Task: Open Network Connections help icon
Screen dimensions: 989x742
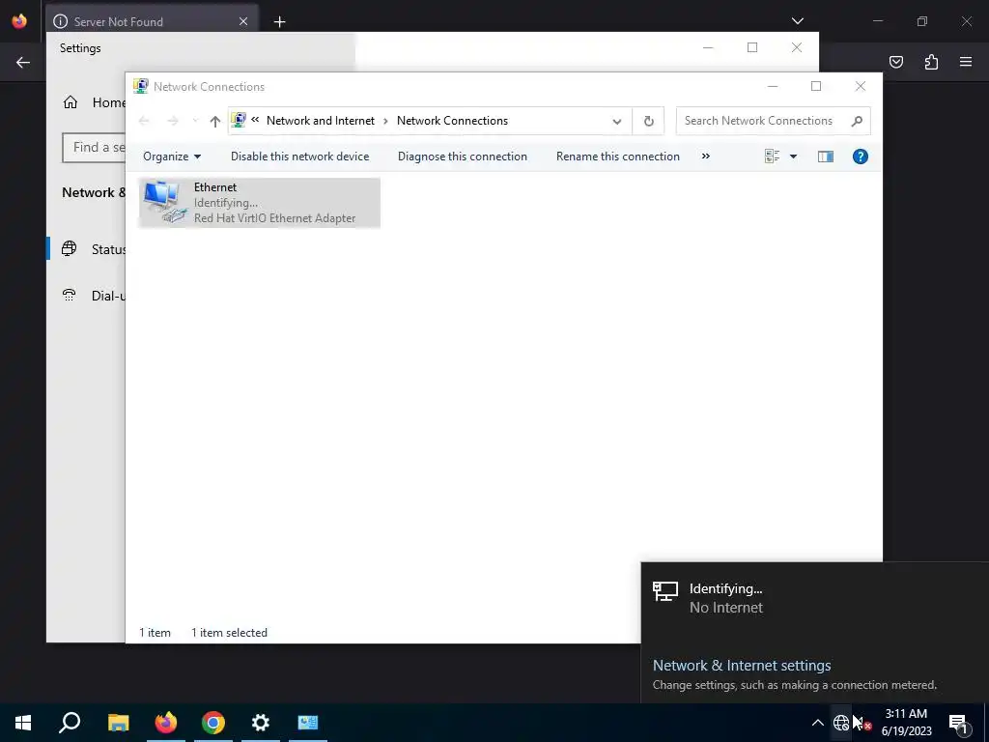Action: (x=860, y=157)
